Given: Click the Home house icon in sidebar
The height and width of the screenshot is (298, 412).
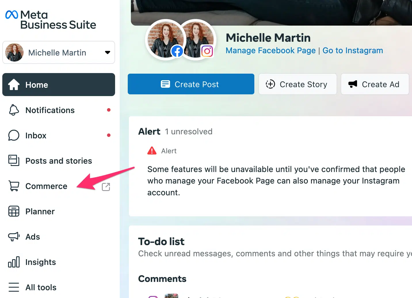Looking at the screenshot, I should coord(14,85).
